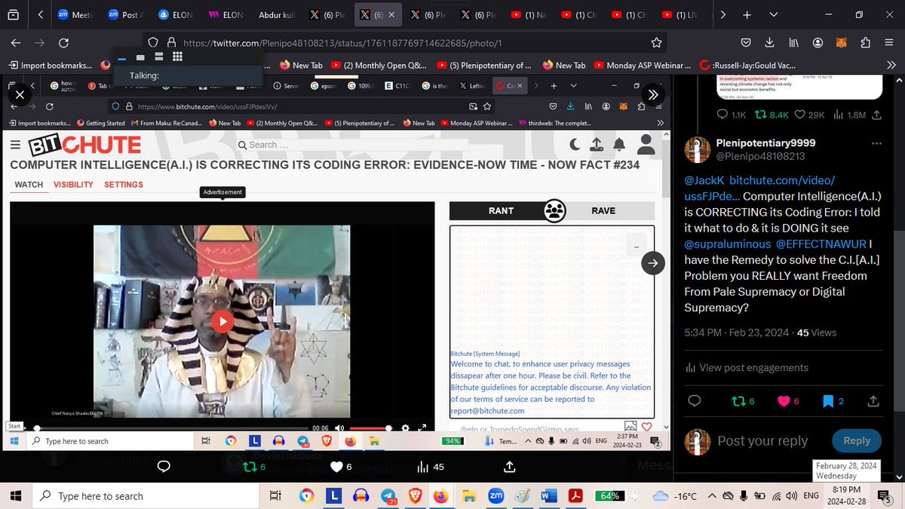Click the 'Post your reply' field

pyautogui.click(x=762, y=441)
